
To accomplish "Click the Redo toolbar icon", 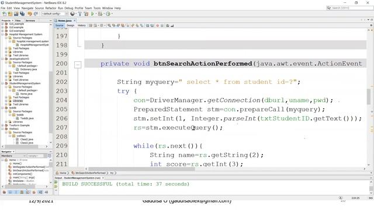I will point(36,14).
